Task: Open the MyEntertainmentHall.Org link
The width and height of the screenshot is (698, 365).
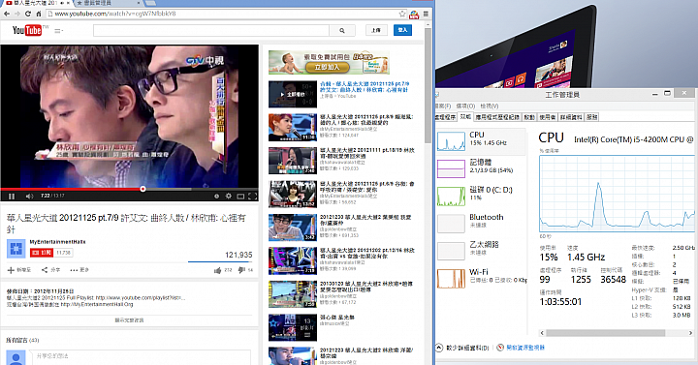Action: point(97,305)
